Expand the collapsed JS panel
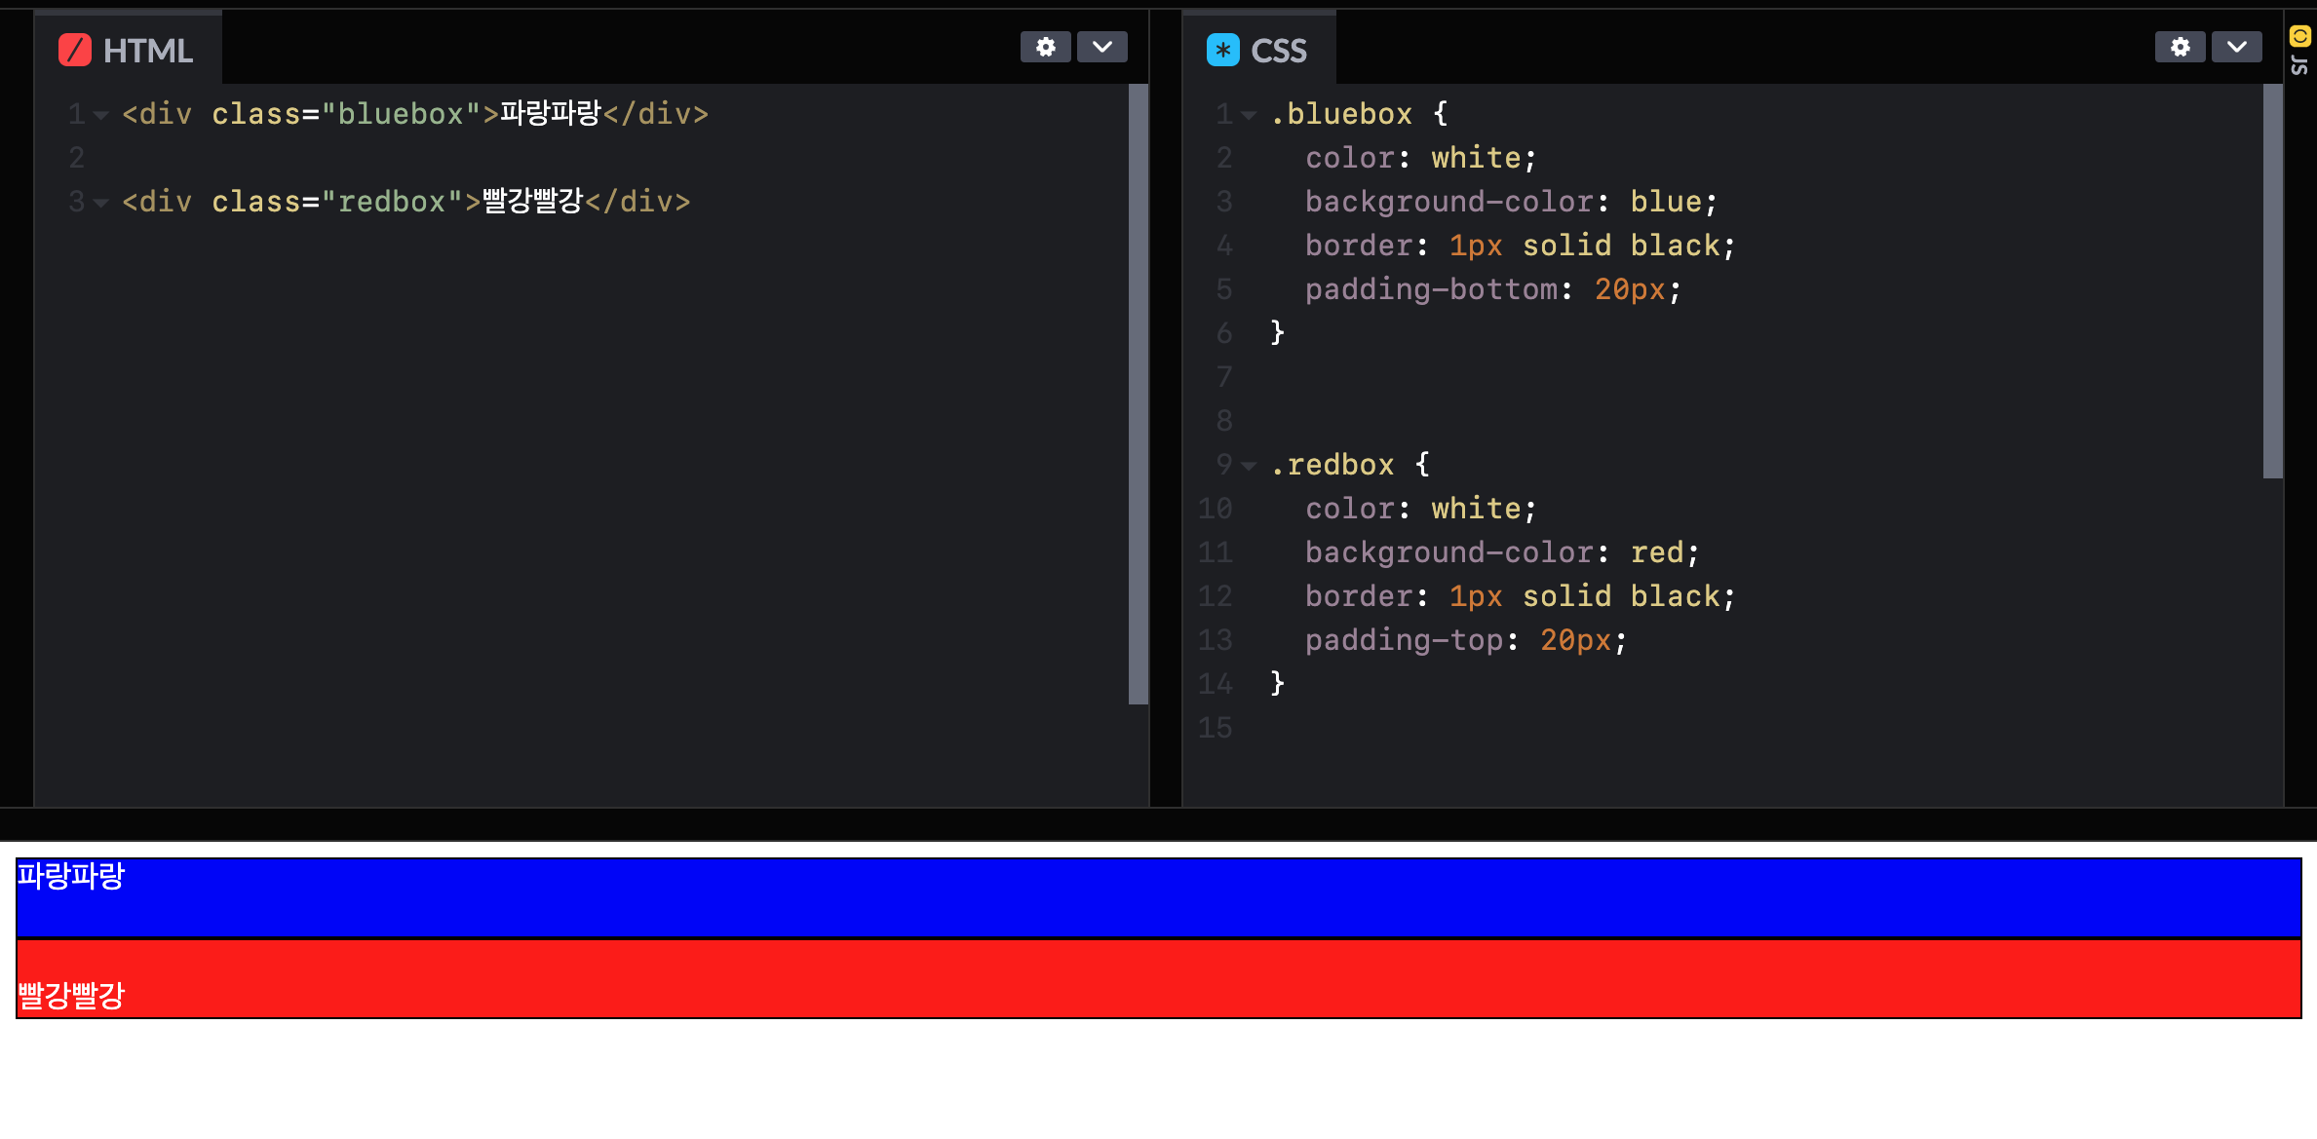This screenshot has height=1139, width=2317. point(2299,65)
